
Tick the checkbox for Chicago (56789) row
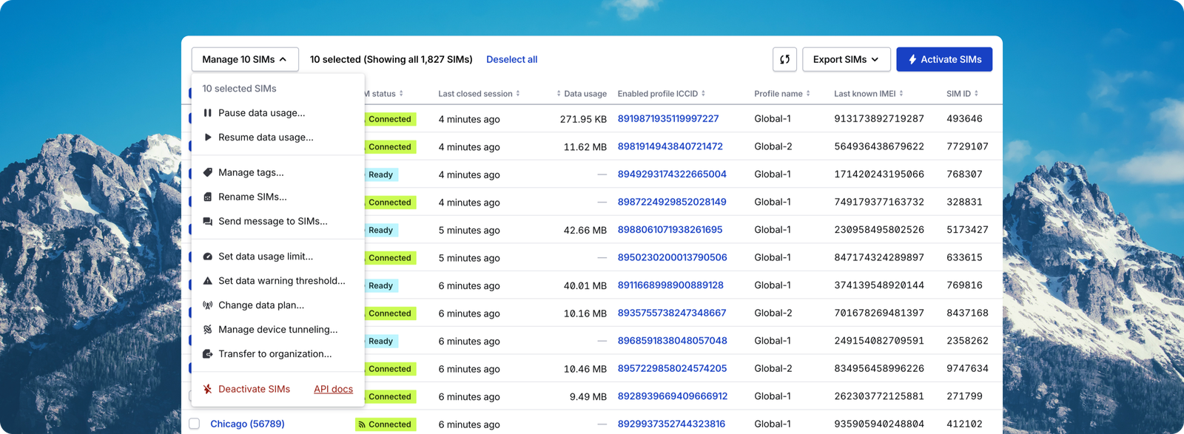click(x=194, y=424)
